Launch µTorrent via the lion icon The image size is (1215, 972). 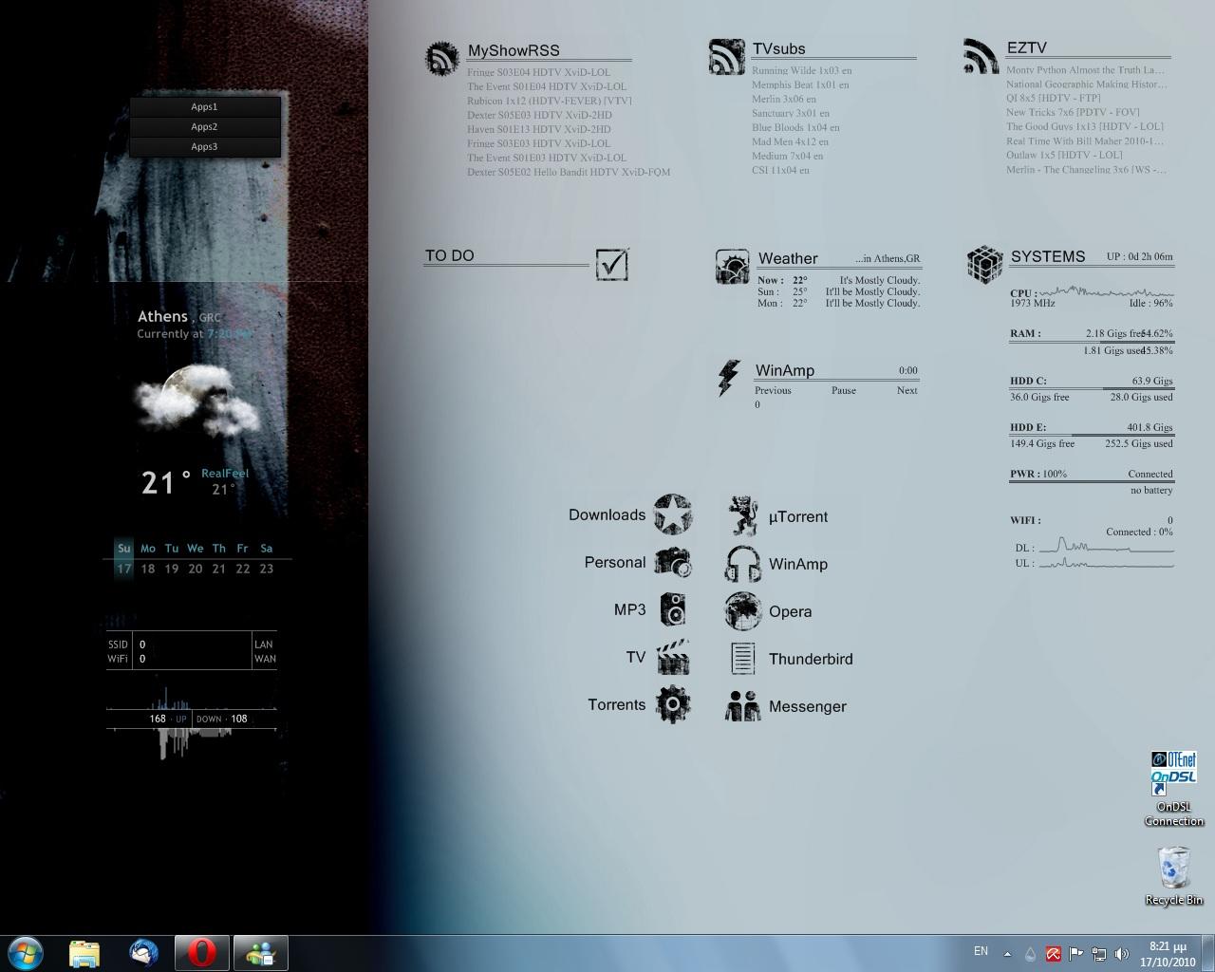pyautogui.click(x=742, y=515)
